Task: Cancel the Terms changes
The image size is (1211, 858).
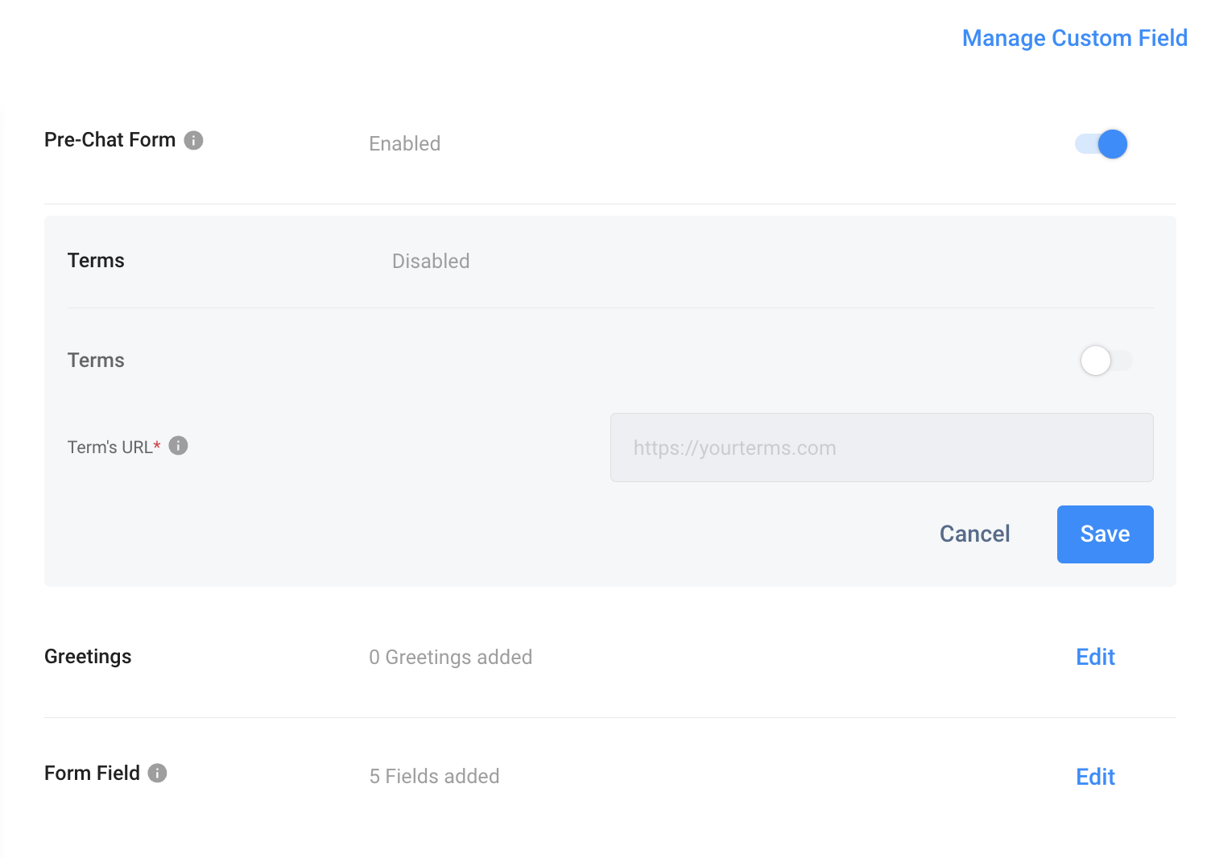Action: 974,534
